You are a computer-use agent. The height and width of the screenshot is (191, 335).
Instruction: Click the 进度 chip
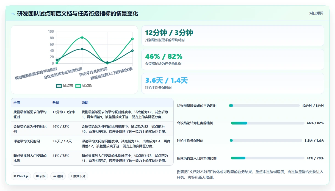[x=58, y=176]
